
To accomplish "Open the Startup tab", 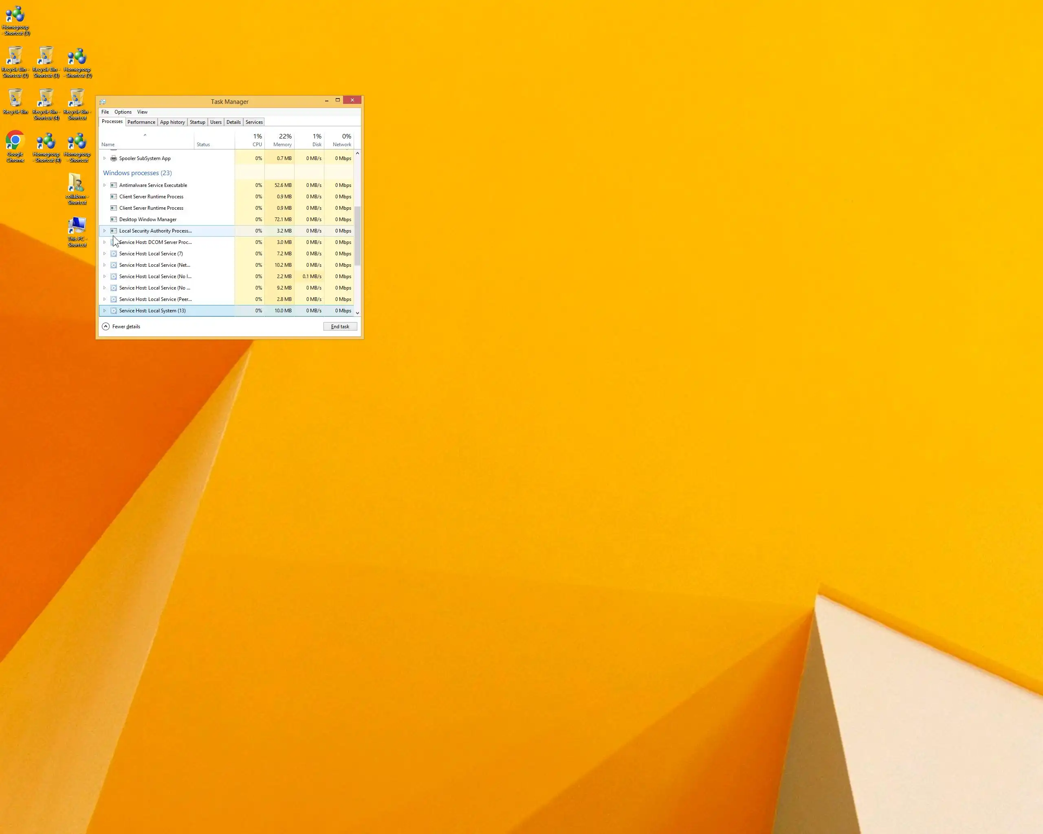I will [x=197, y=122].
